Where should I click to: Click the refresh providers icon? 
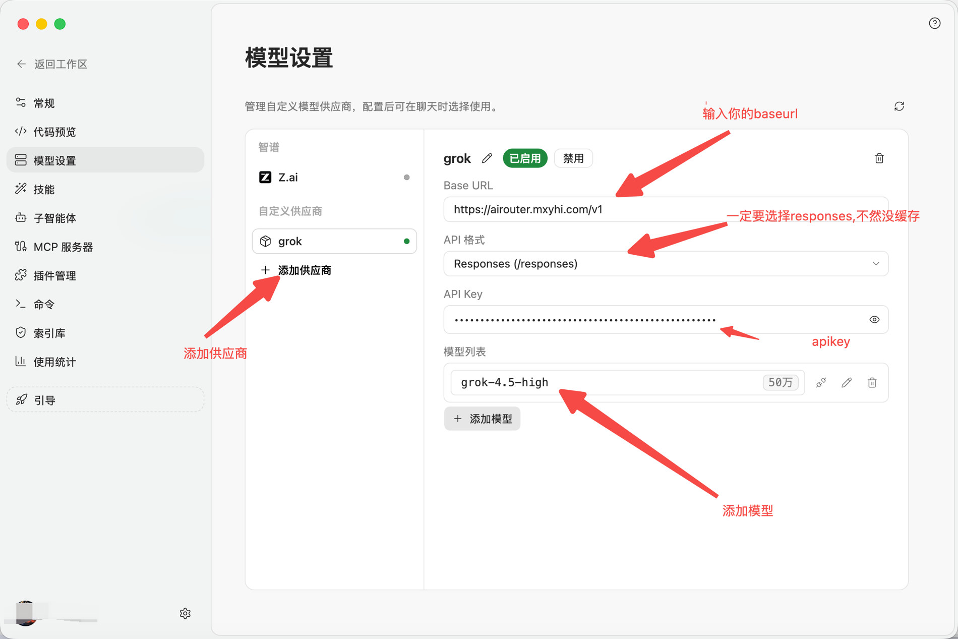(x=899, y=106)
